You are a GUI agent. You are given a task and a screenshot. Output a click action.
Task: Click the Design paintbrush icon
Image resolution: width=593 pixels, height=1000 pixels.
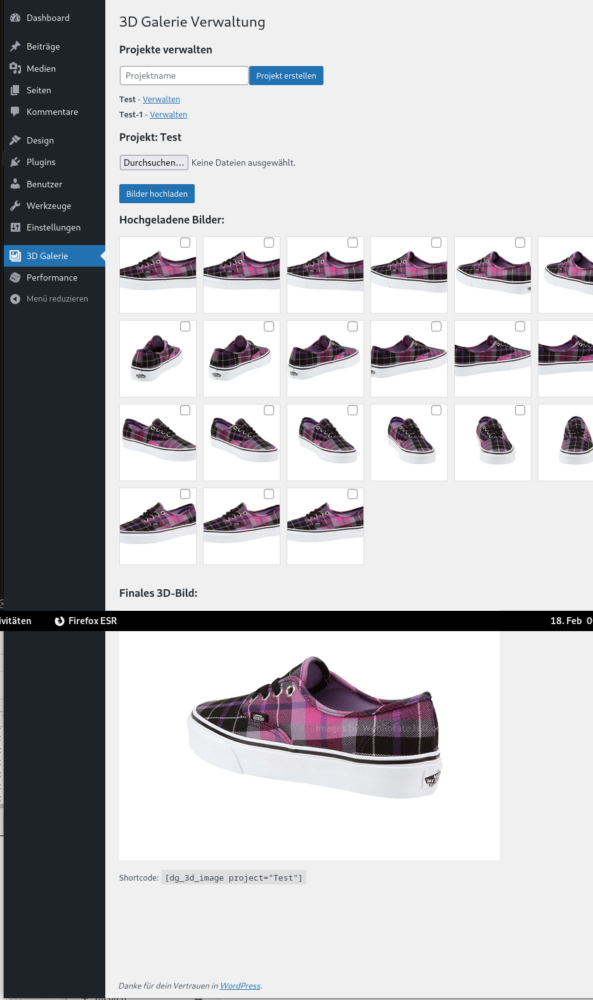(x=15, y=140)
